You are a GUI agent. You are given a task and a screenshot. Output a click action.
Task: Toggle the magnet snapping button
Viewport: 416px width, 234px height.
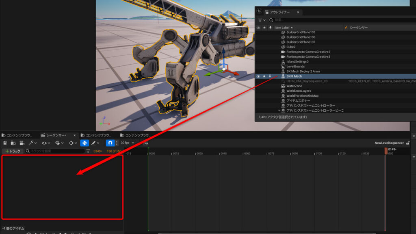[110, 143]
